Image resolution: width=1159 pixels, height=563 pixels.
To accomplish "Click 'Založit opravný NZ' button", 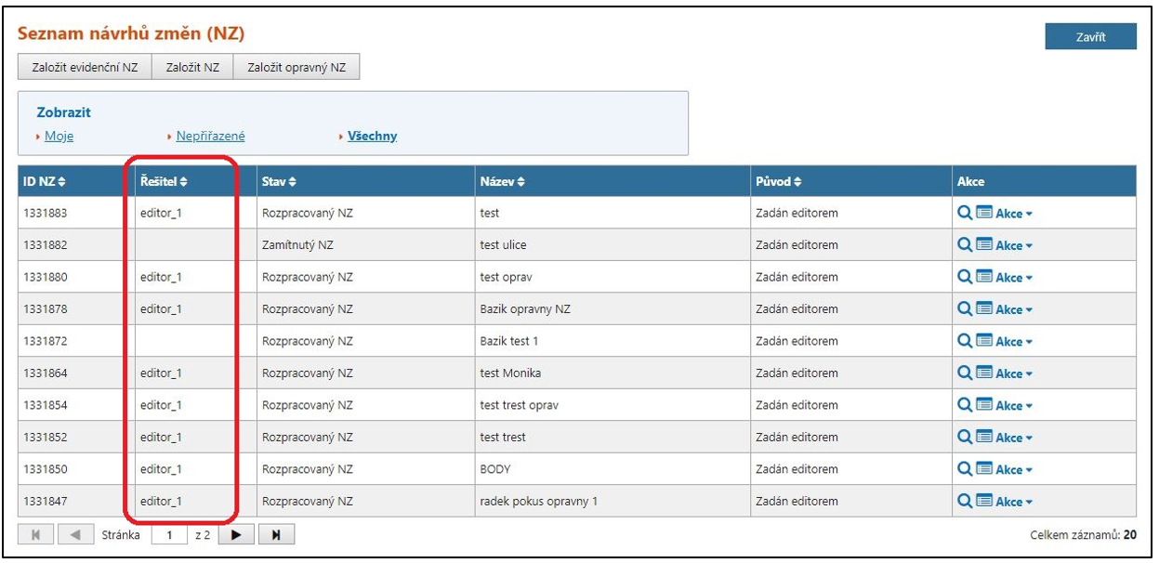I will [x=296, y=67].
